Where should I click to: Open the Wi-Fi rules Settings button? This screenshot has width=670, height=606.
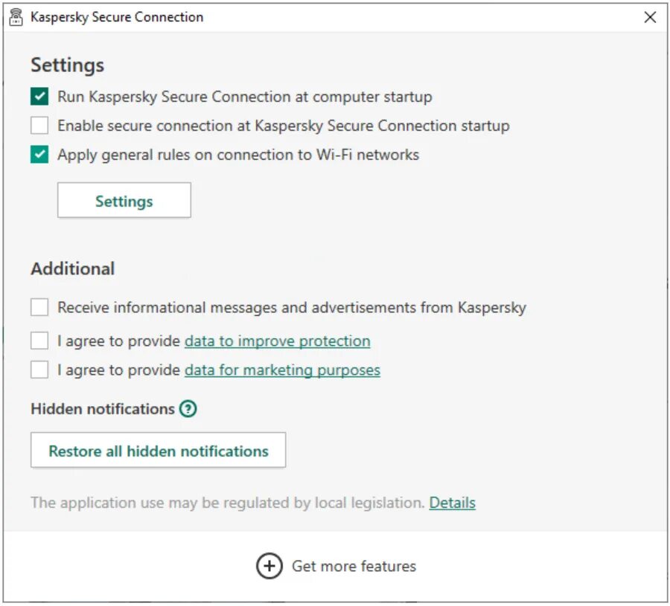pyautogui.click(x=124, y=201)
